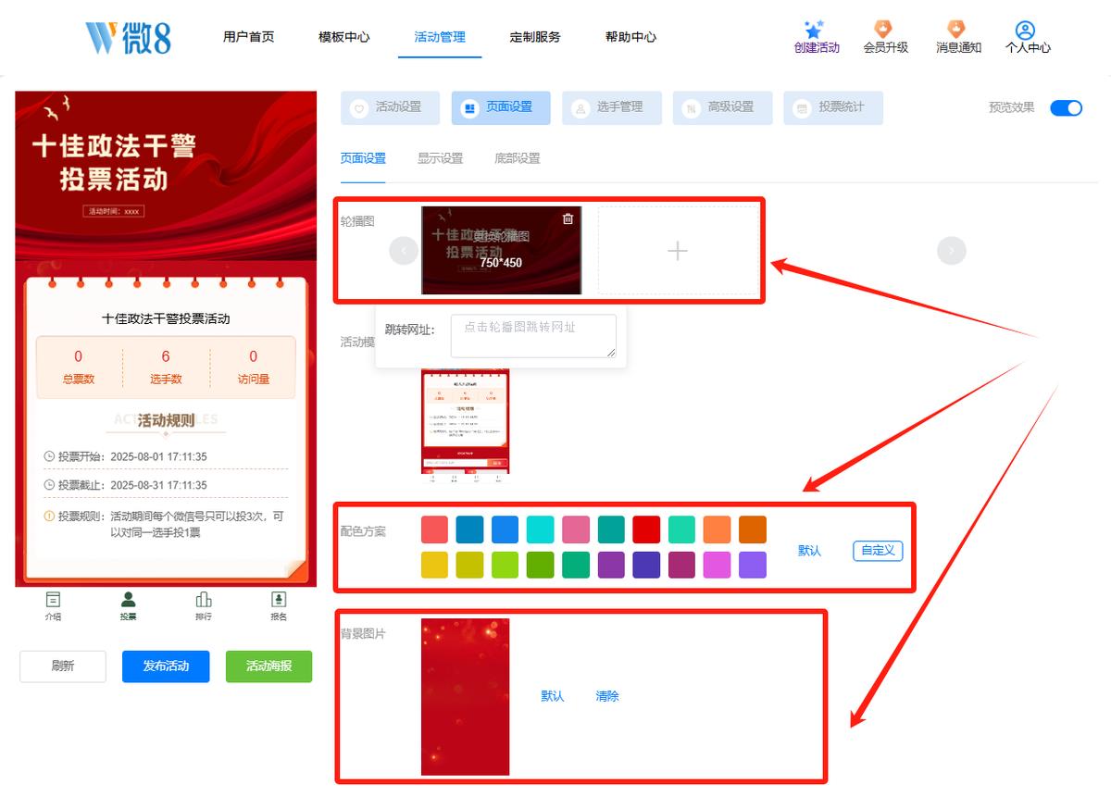Viewport: 1111px width, 797px height.
Task: Pick the indigo color swatch
Action: pyautogui.click(x=646, y=565)
